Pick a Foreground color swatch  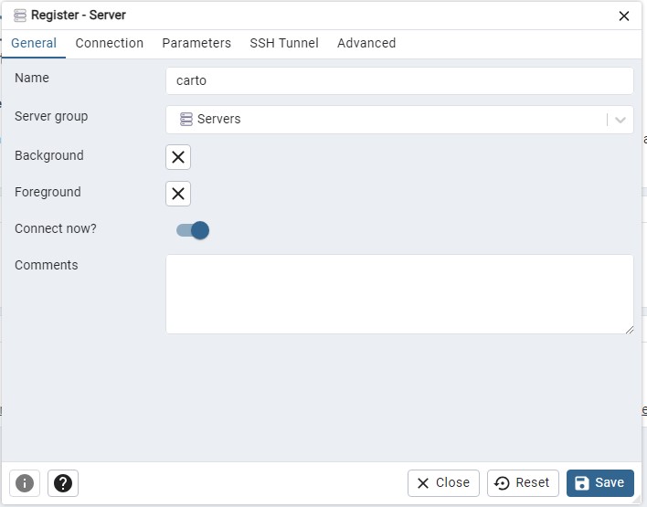click(x=178, y=194)
